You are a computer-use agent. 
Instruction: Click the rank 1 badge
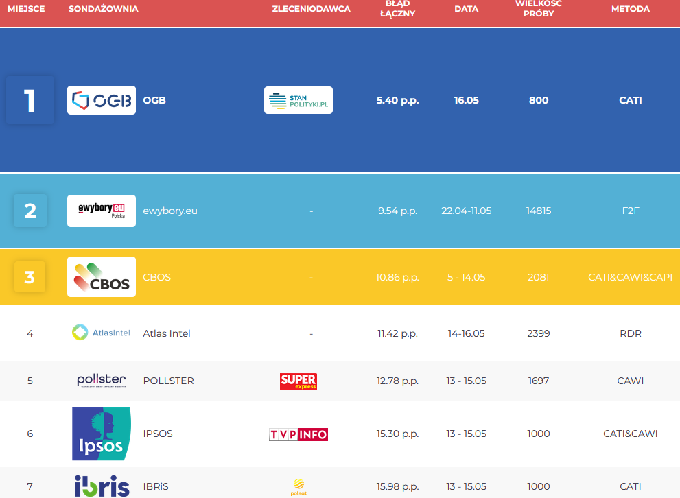[x=30, y=100]
